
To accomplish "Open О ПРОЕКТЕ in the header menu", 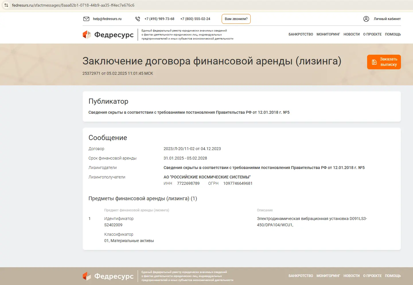I will click(x=372, y=34).
